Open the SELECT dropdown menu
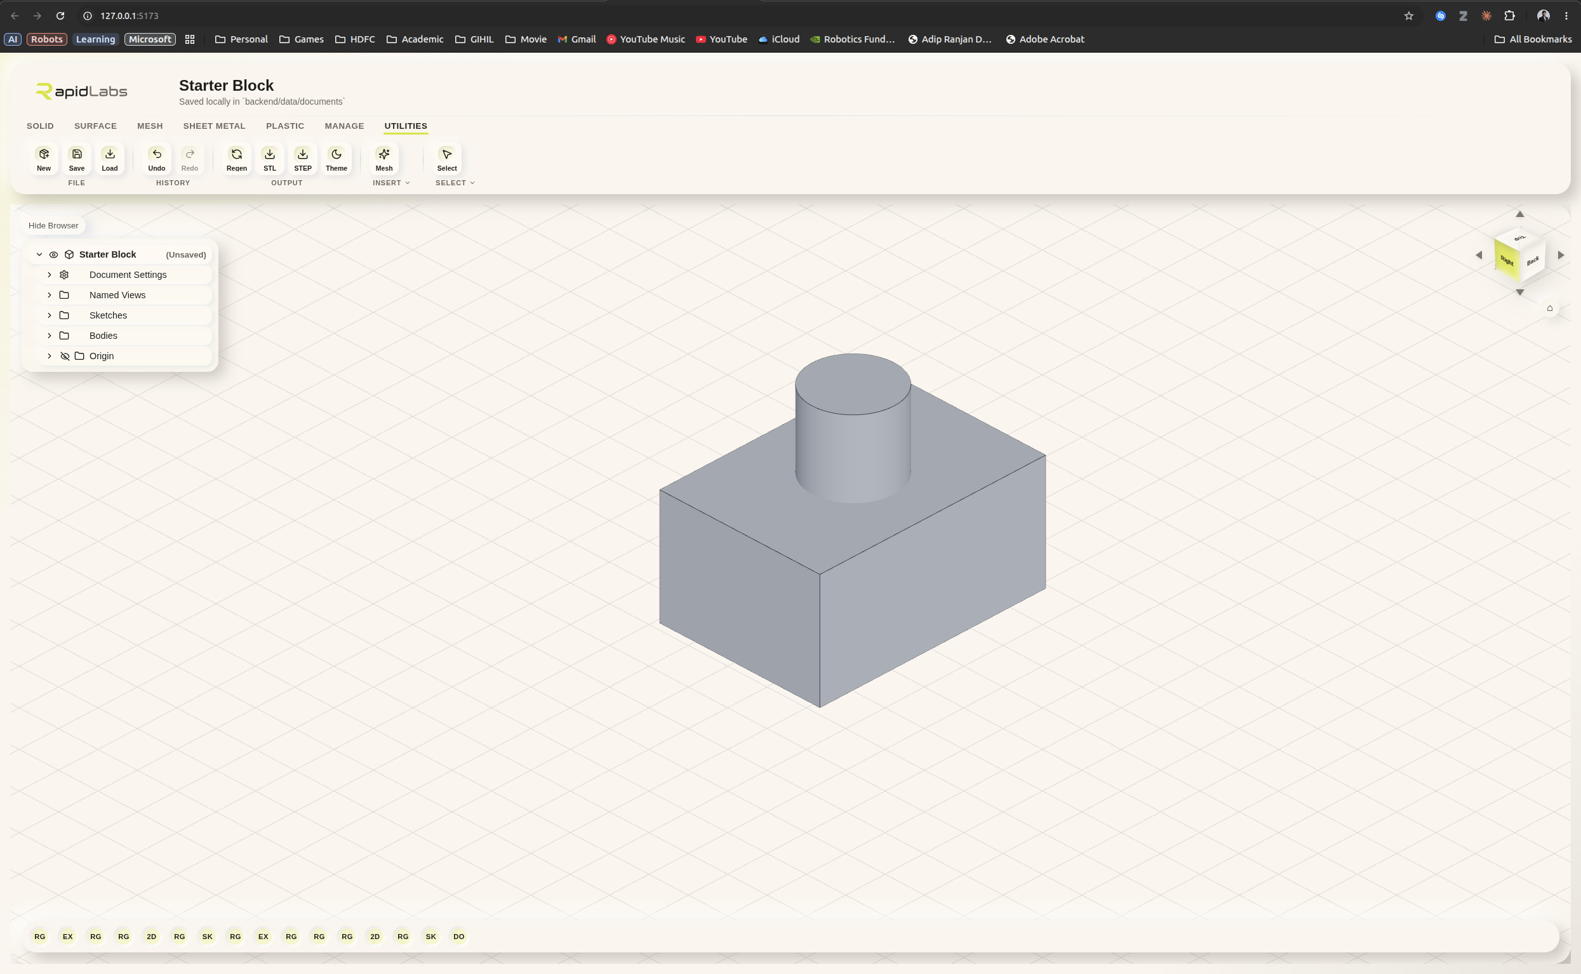1581x974 pixels. click(x=455, y=183)
